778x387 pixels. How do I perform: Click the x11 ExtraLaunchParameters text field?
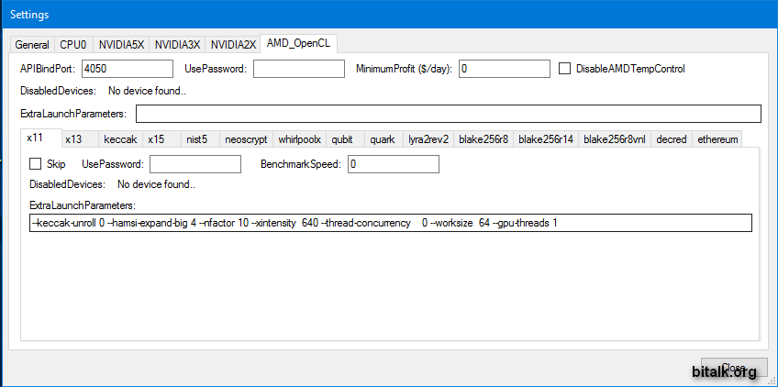click(390, 223)
